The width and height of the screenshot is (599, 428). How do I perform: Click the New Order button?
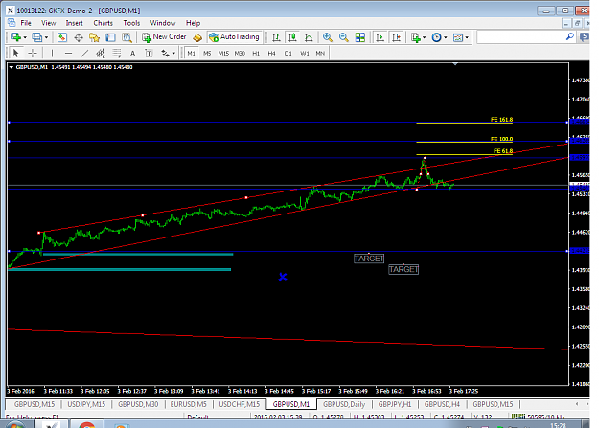pyautogui.click(x=164, y=37)
